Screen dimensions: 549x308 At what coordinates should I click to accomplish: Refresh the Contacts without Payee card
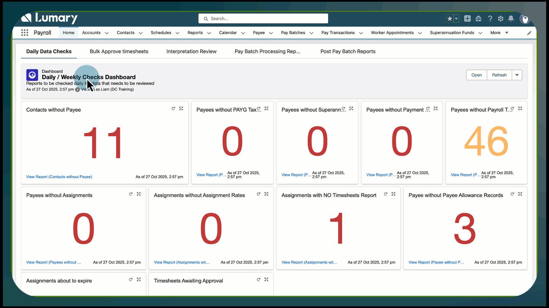point(174,108)
